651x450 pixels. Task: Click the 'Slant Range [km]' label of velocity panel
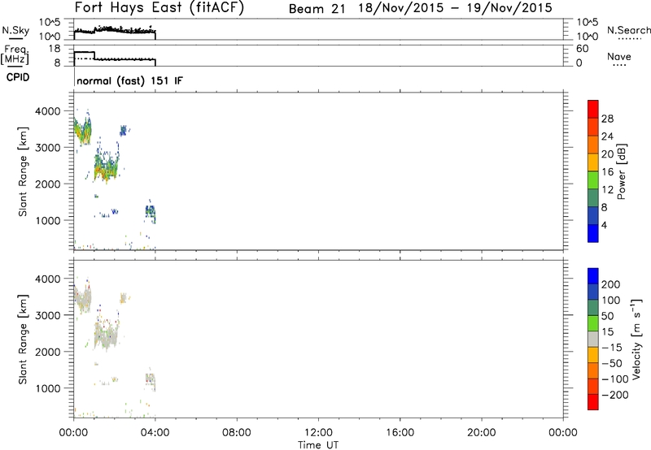tap(23, 339)
